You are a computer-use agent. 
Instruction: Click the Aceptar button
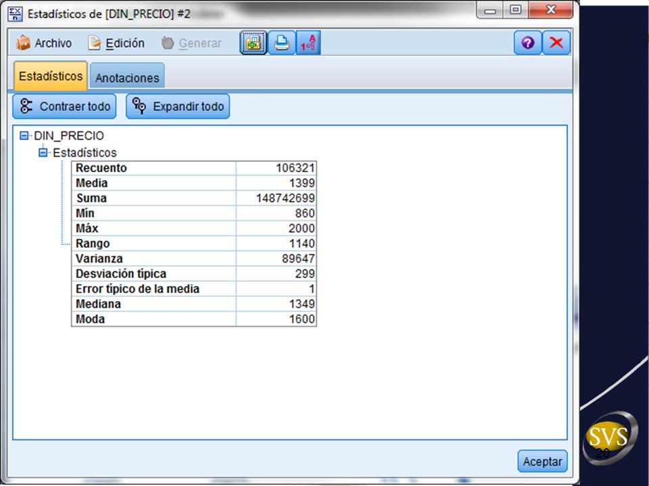pyautogui.click(x=542, y=461)
